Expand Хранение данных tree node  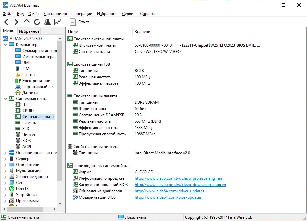pyautogui.click(x=5, y=177)
